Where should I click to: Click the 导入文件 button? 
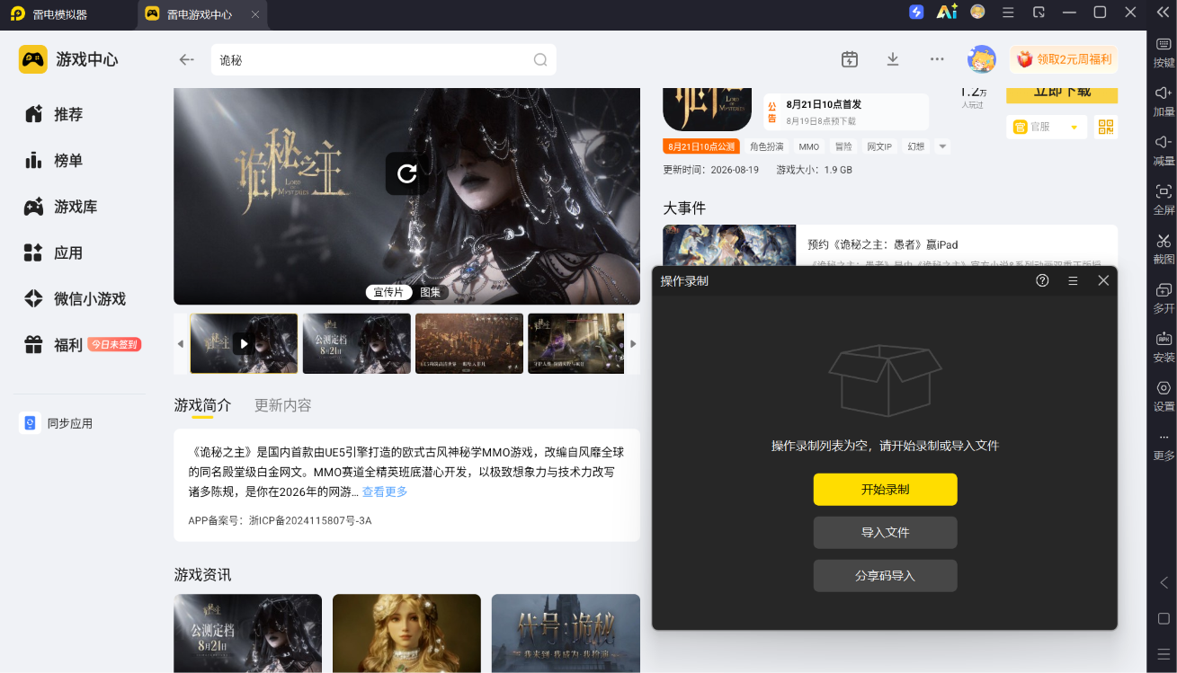tap(885, 533)
